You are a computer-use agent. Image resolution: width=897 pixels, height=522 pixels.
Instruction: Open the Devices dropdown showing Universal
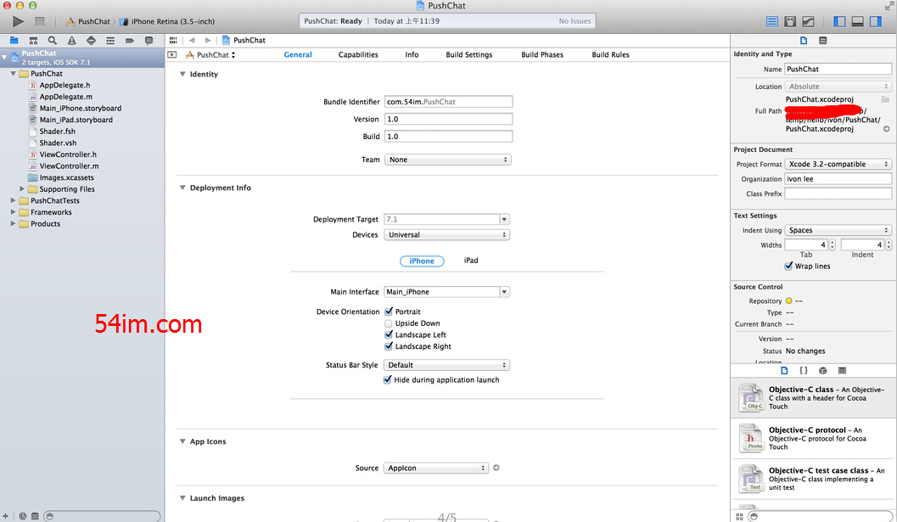446,235
